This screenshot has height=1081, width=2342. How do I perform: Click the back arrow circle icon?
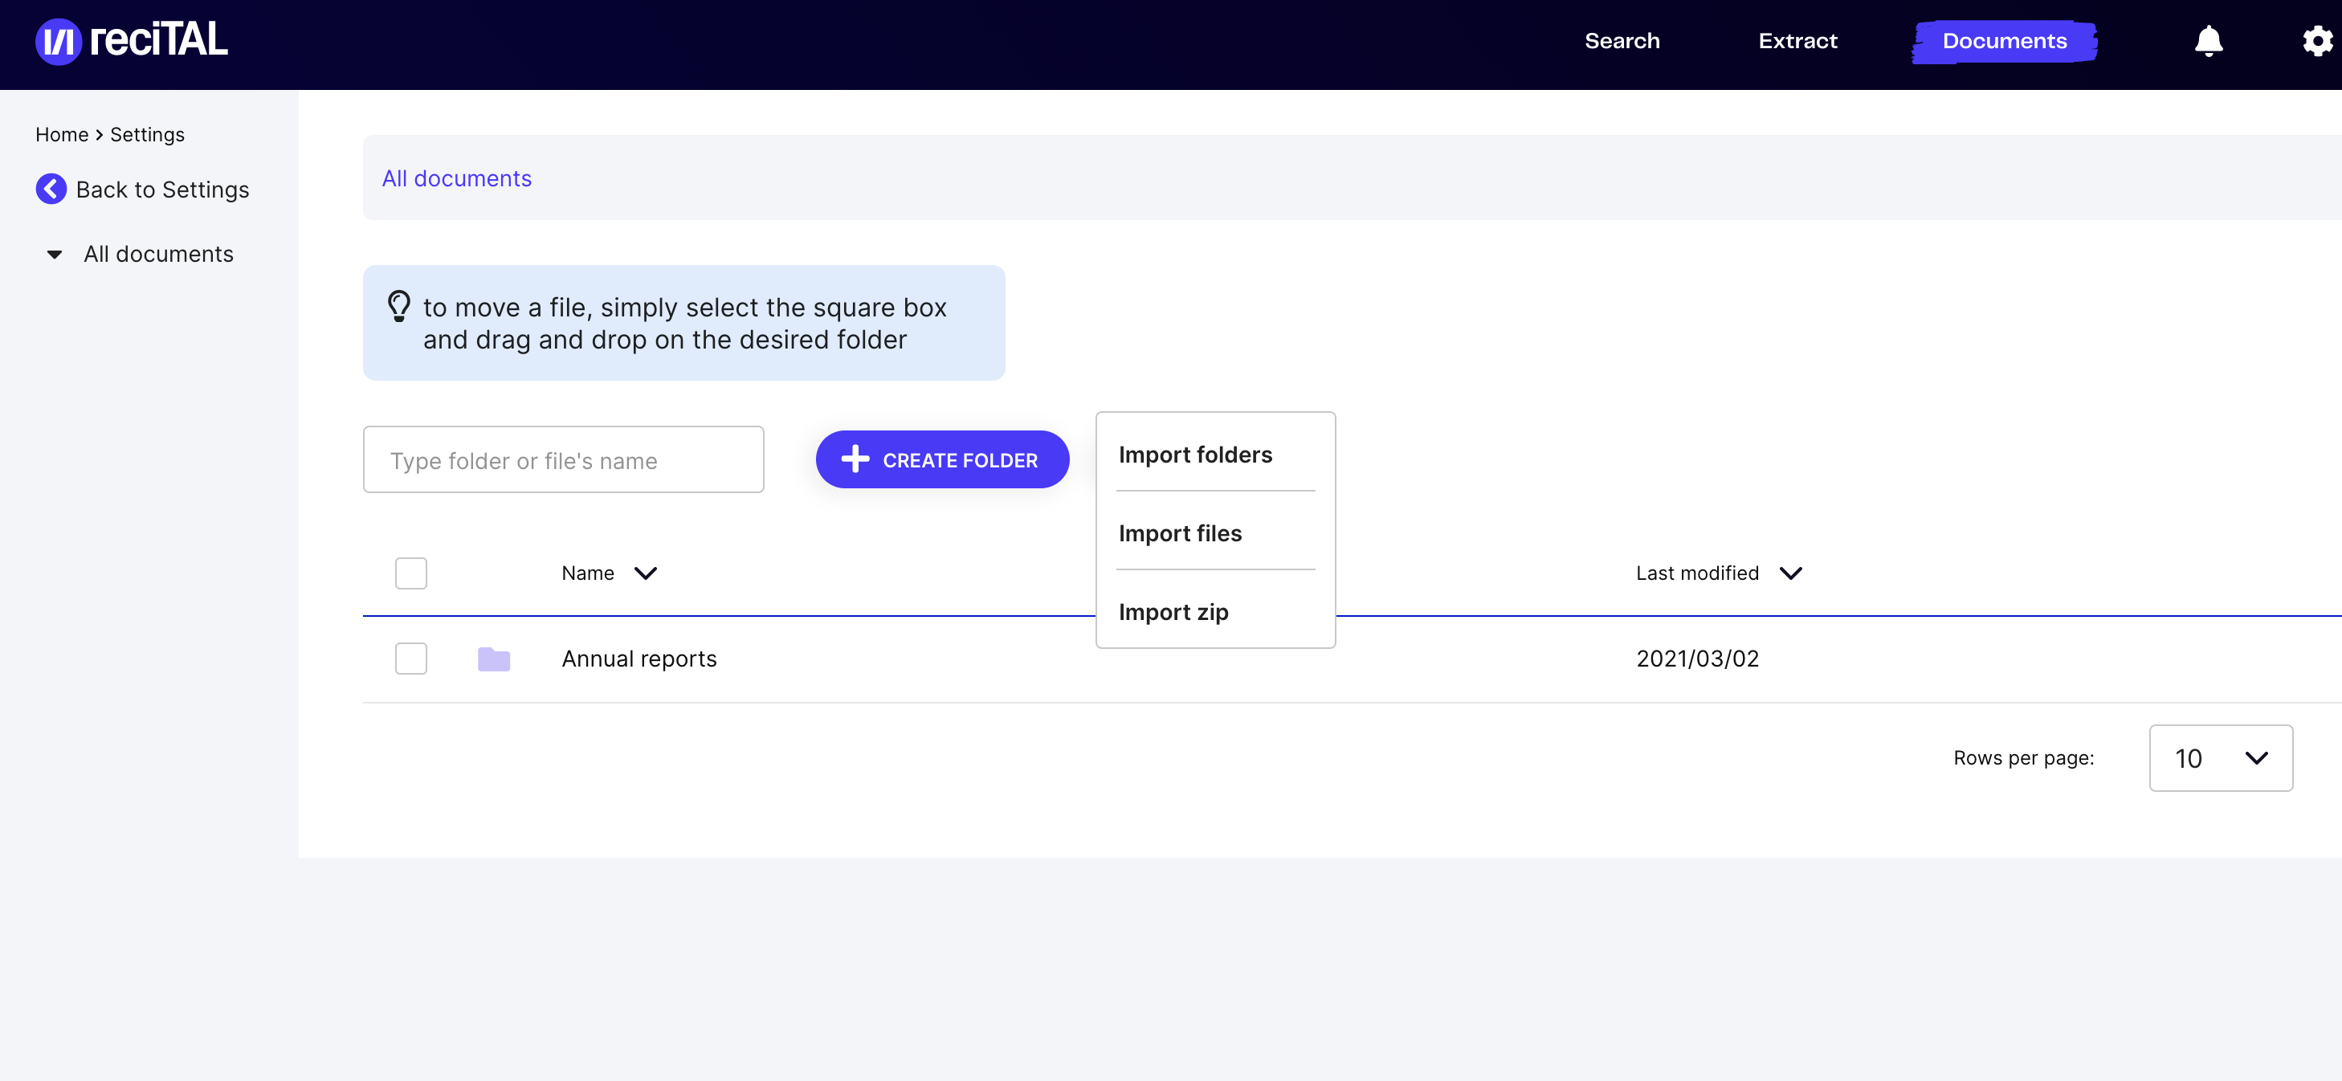(x=51, y=189)
